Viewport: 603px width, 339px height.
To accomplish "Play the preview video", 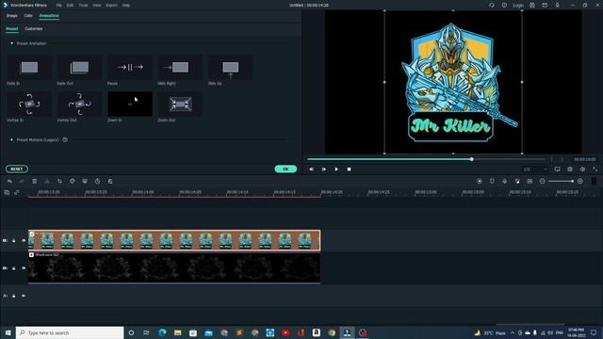I will pyautogui.click(x=336, y=169).
